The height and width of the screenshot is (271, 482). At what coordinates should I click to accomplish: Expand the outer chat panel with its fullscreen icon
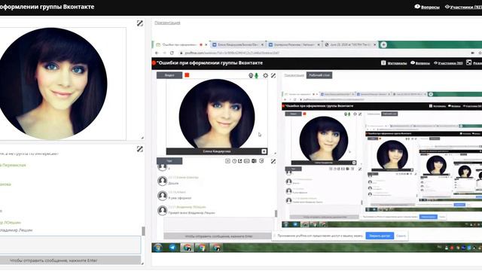[140, 149]
